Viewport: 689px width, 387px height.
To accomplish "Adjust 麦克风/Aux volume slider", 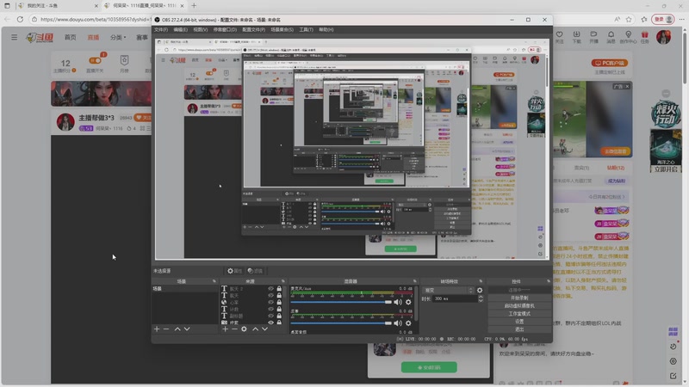I will point(341,302).
